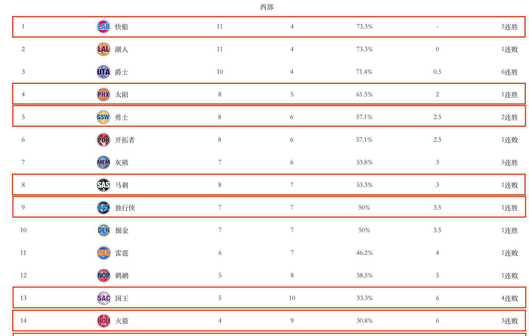The height and width of the screenshot is (336, 529).
Task: Open the GSW Warriors logo
Action: pyautogui.click(x=103, y=117)
